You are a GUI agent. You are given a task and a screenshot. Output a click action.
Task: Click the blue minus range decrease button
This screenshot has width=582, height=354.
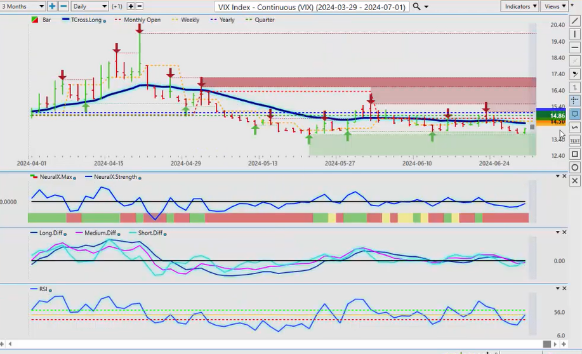click(x=63, y=6)
